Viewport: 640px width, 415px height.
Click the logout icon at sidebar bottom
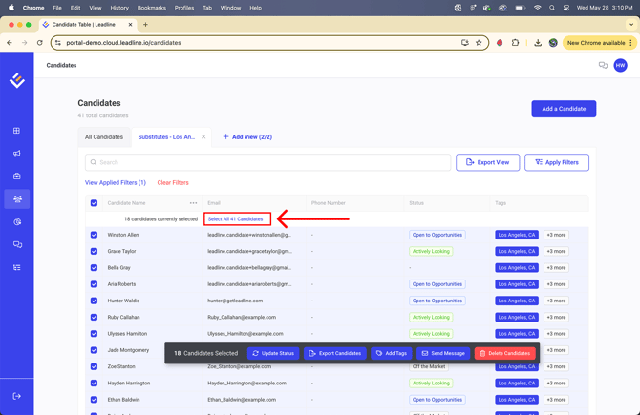tap(16, 396)
